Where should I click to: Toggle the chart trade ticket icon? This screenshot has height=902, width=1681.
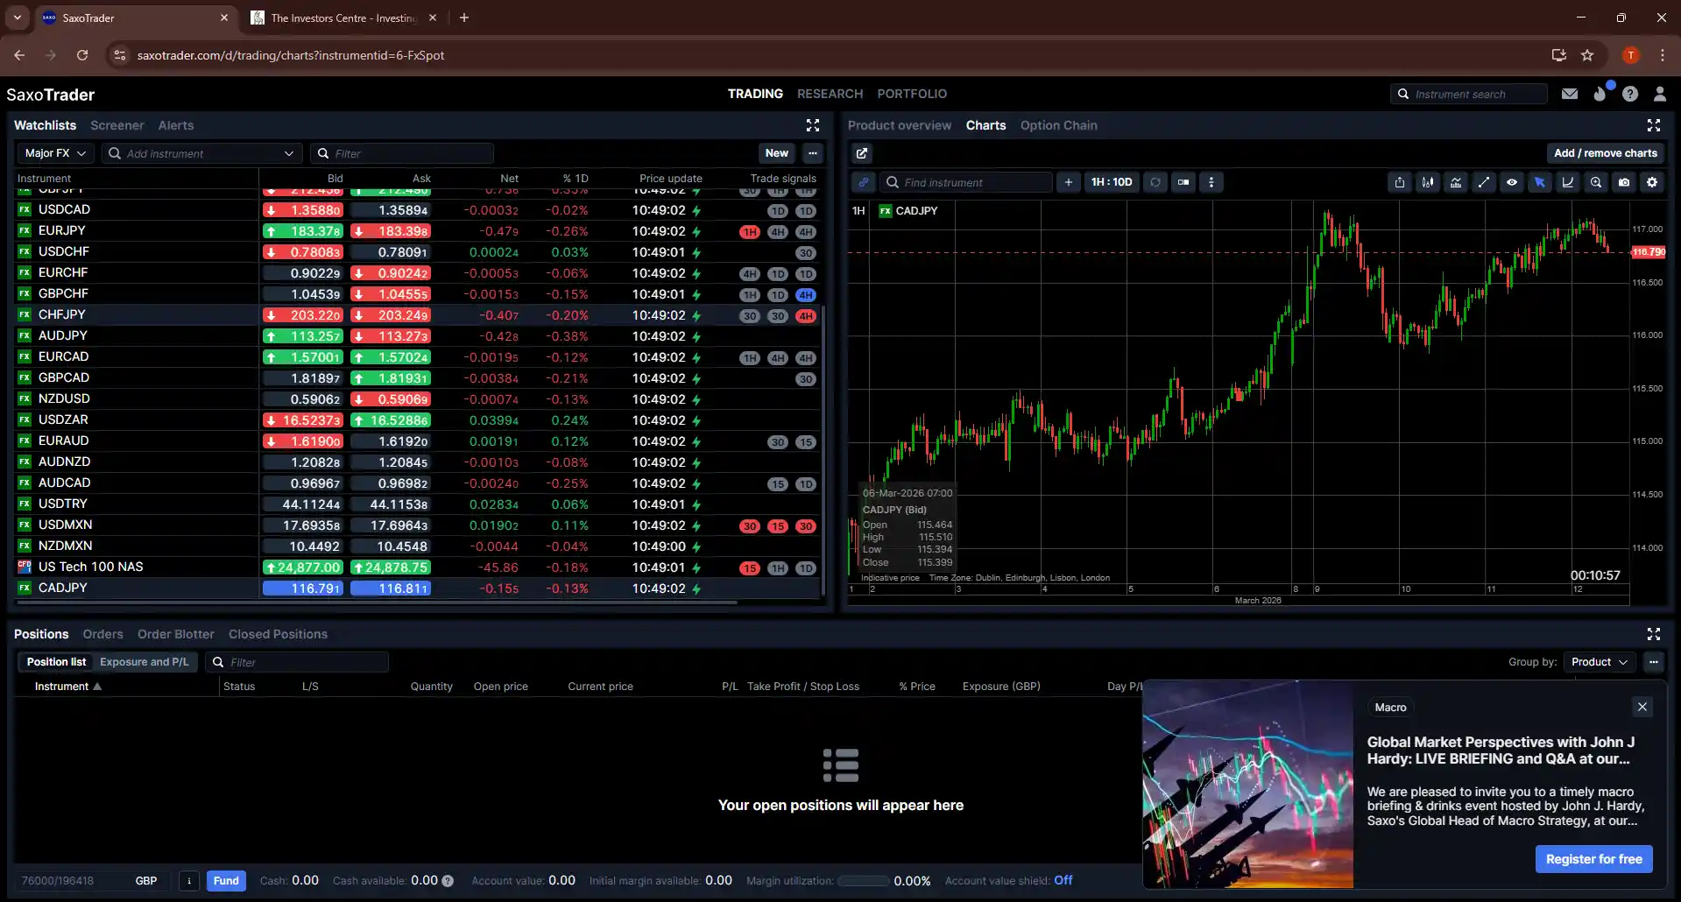click(x=1183, y=182)
